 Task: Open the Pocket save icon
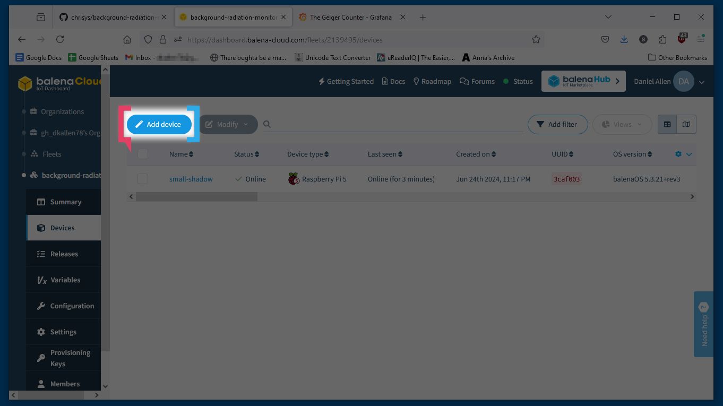[605, 39]
